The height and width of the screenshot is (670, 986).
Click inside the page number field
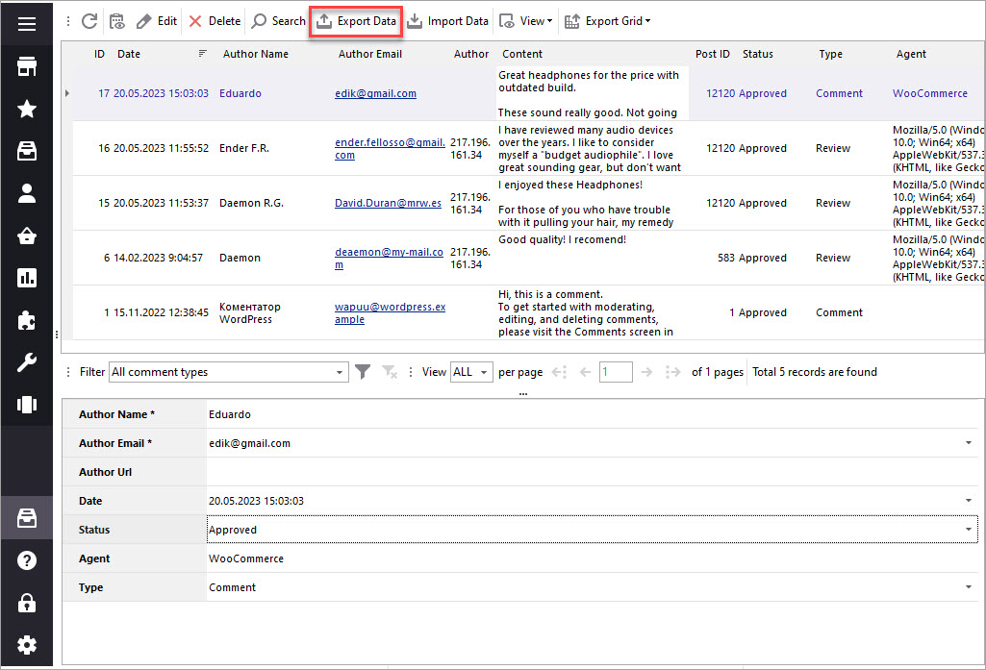616,372
